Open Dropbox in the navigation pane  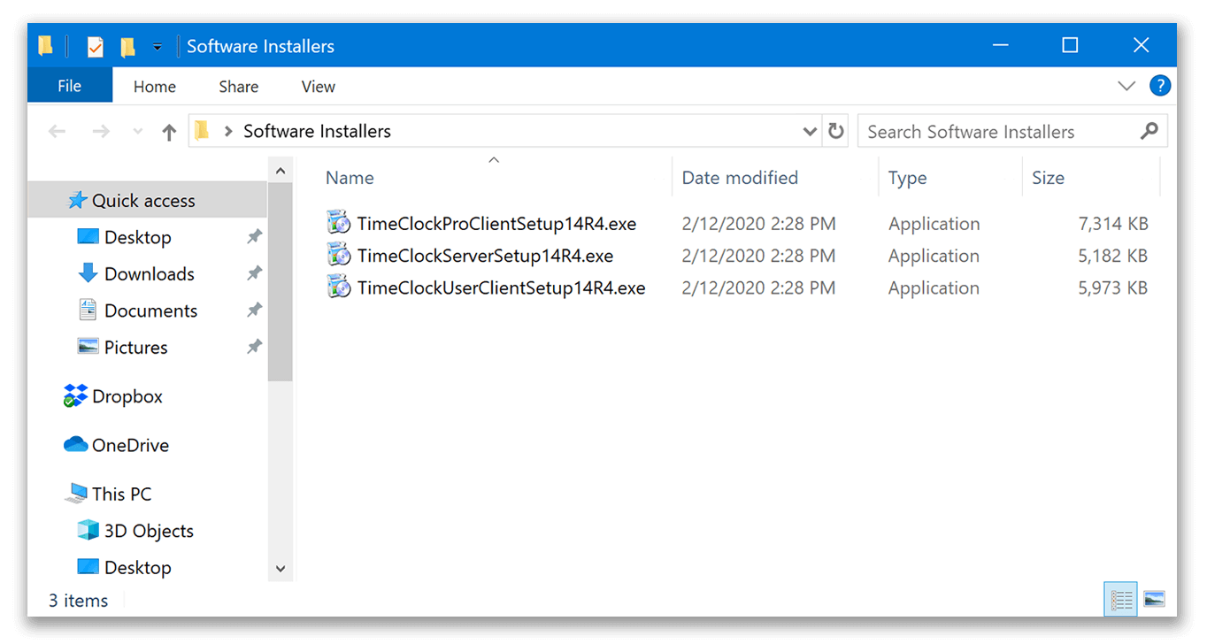(x=127, y=396)
